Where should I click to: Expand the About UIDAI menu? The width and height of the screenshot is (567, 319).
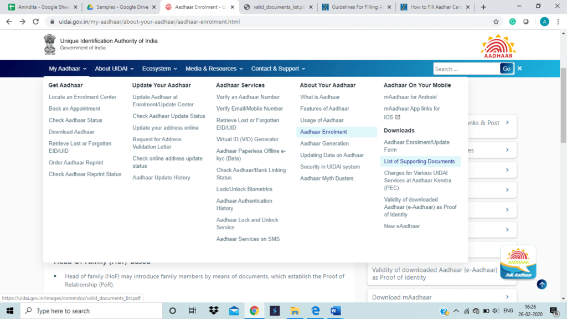pos(114,69)
